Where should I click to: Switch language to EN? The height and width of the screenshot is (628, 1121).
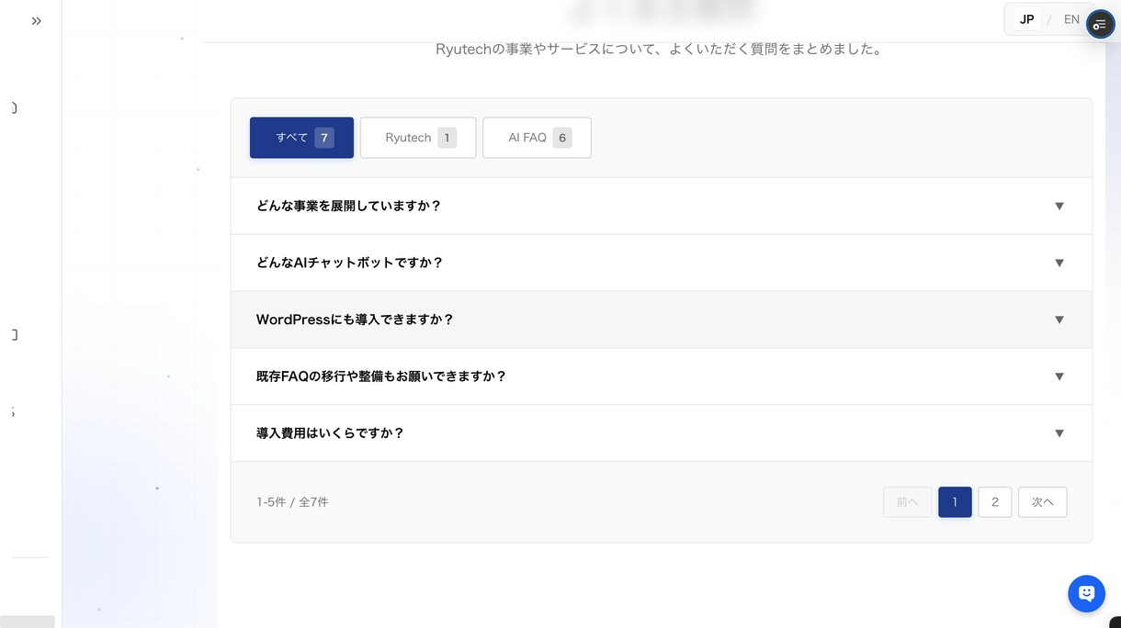pyautogui.click(x=1071, y=19)
